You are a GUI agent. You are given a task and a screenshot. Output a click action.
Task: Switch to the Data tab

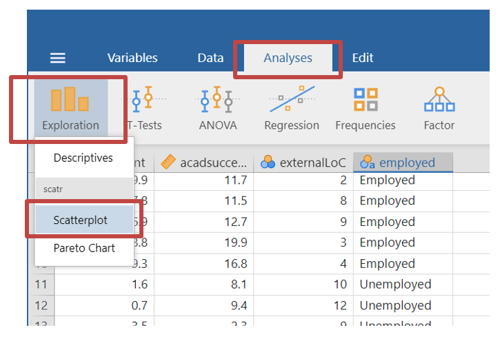[x=210, y=58]
